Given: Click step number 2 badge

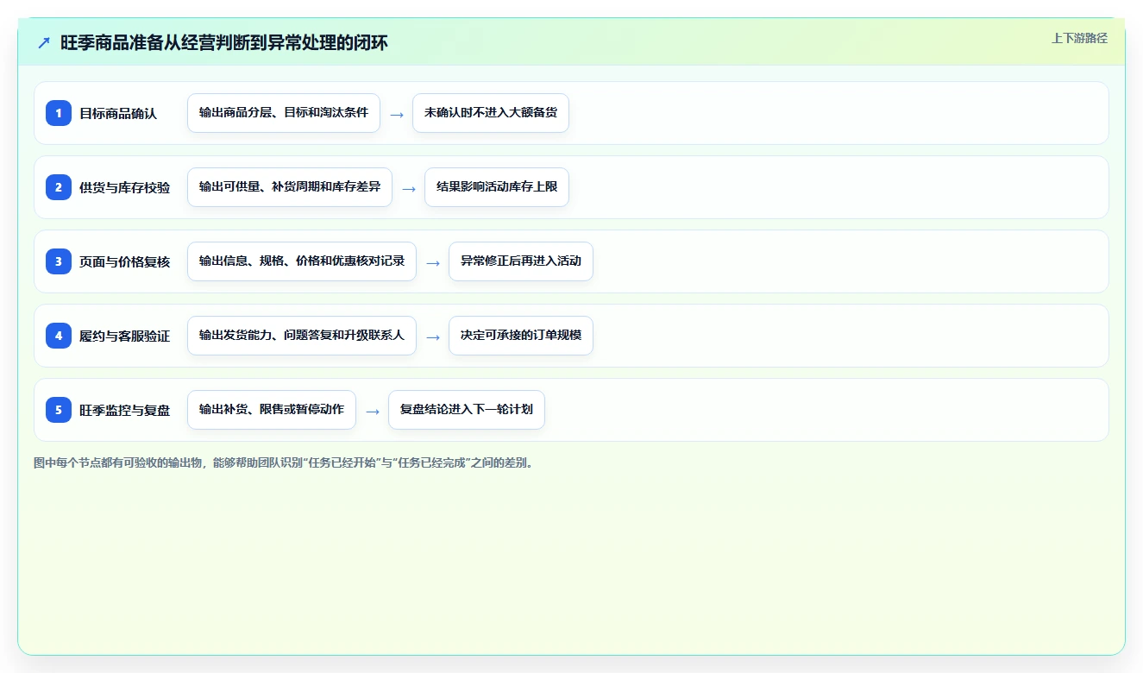Looking at the screenshot, I should point(59,187).
